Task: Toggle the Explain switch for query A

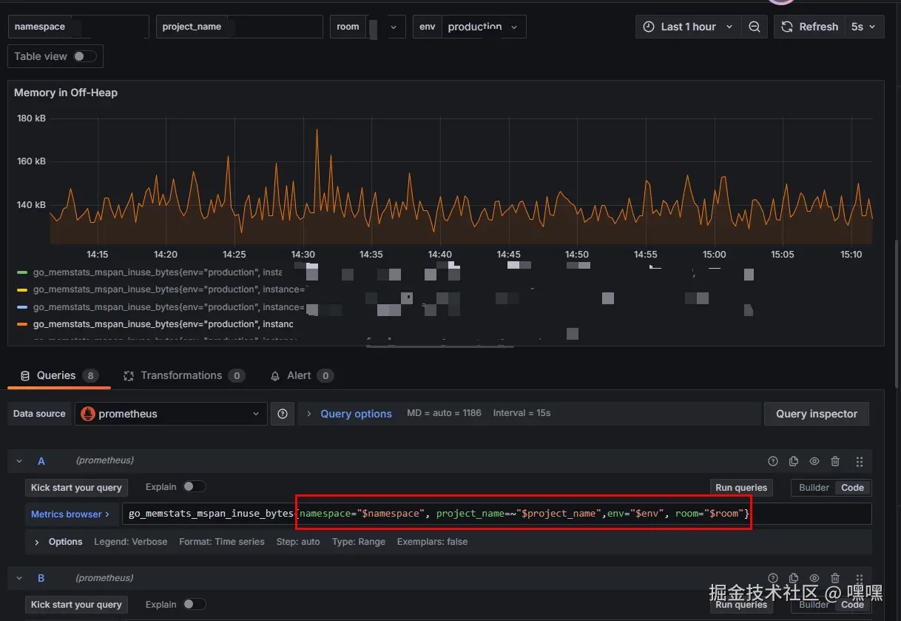Action: tap(195, 486)
